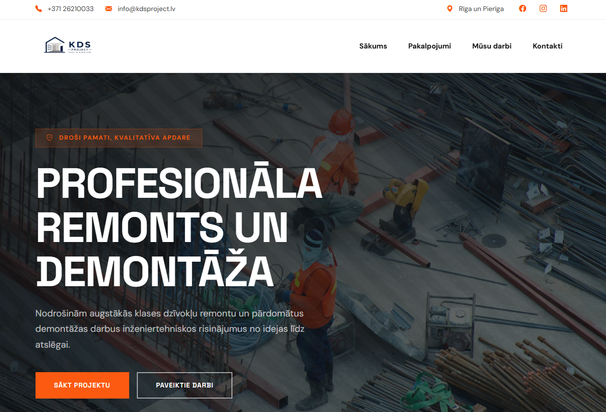
Task: Click the paragraph starting with Nodrošinām augstākās klases
Action: 170,329
